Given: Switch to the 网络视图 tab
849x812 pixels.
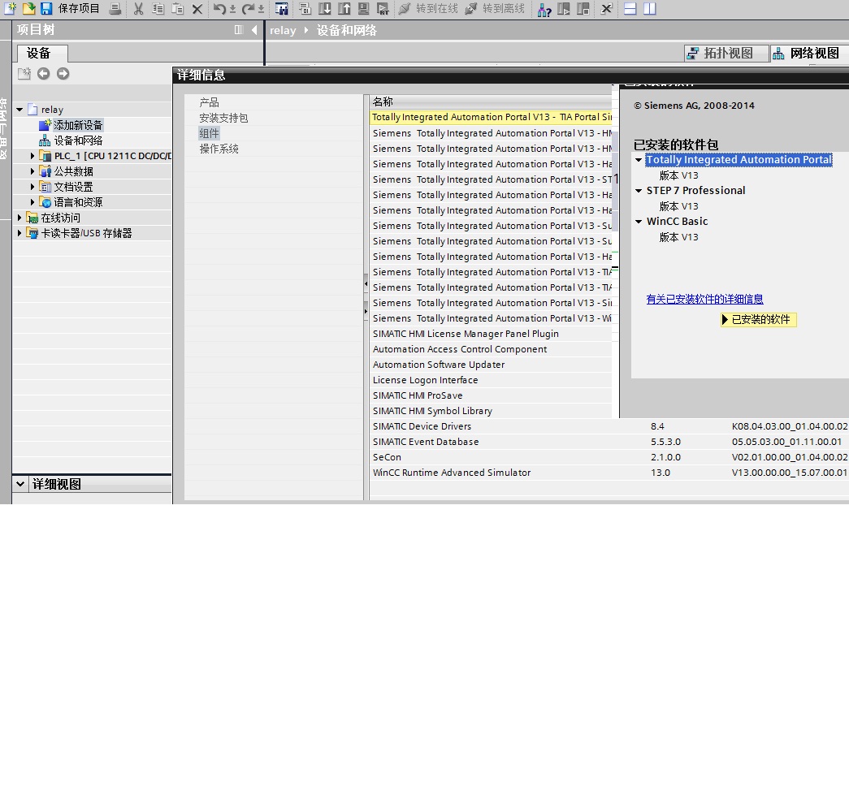Looking at the screenshot, I should [810, 53].
